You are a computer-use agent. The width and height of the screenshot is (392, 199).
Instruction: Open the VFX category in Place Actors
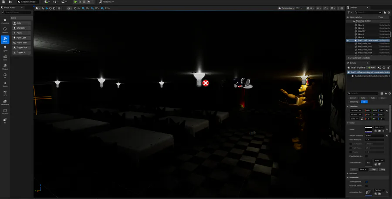5,93
